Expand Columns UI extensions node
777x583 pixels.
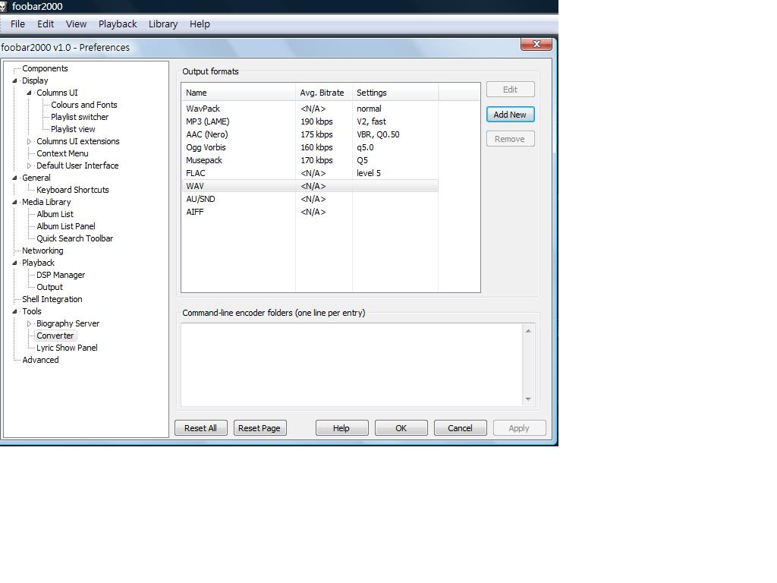point(30,141)
